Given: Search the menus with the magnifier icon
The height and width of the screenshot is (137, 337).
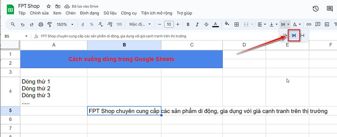Looking at the screenshot, I should [x=13, y=24].
